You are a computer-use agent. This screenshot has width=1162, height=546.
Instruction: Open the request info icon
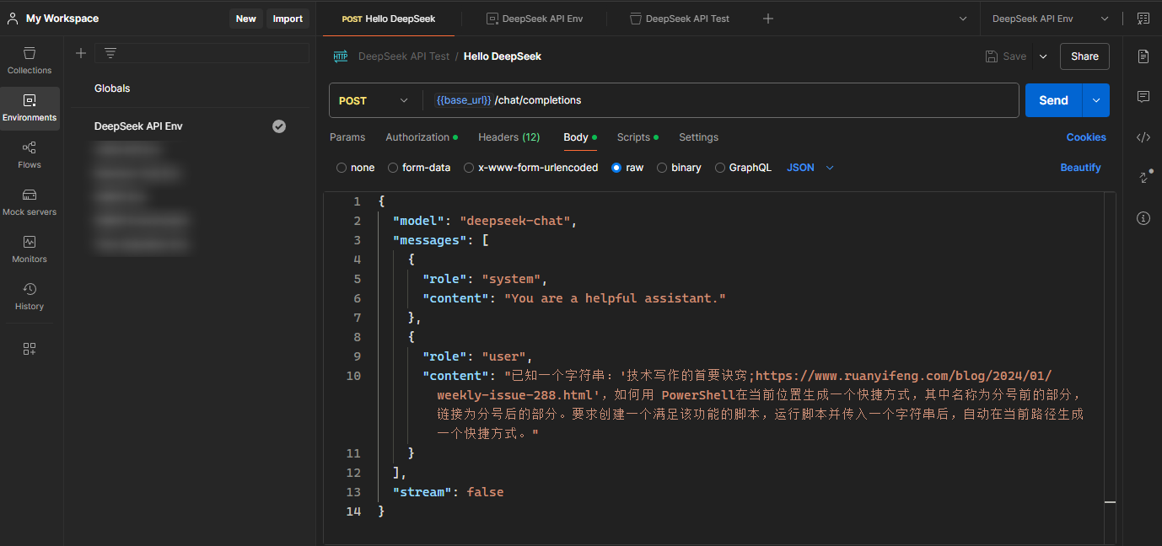(1143, 218)
